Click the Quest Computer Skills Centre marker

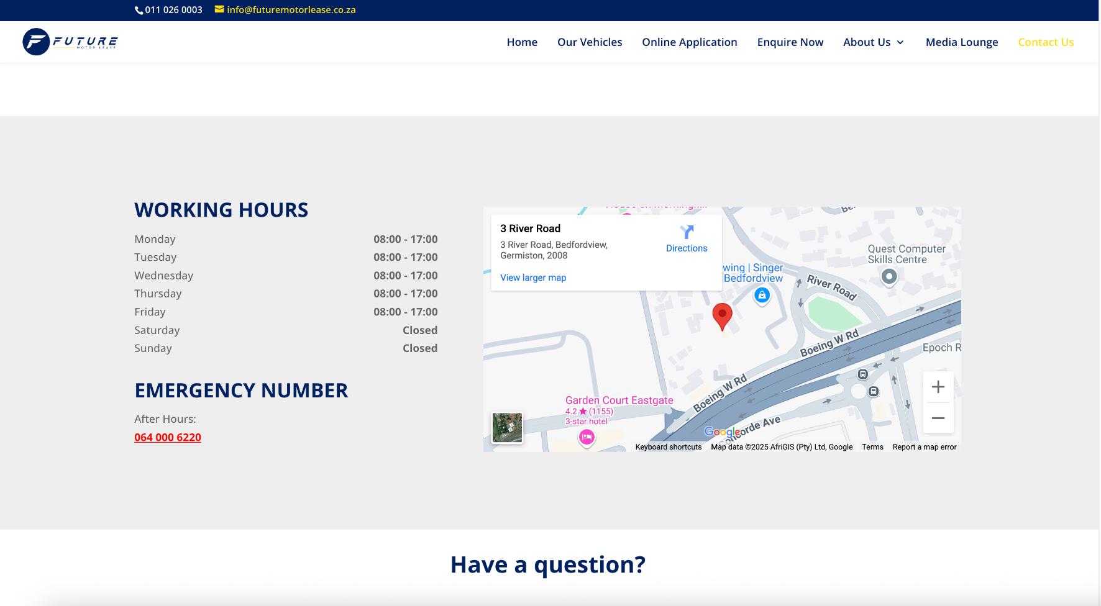(889, 276)
